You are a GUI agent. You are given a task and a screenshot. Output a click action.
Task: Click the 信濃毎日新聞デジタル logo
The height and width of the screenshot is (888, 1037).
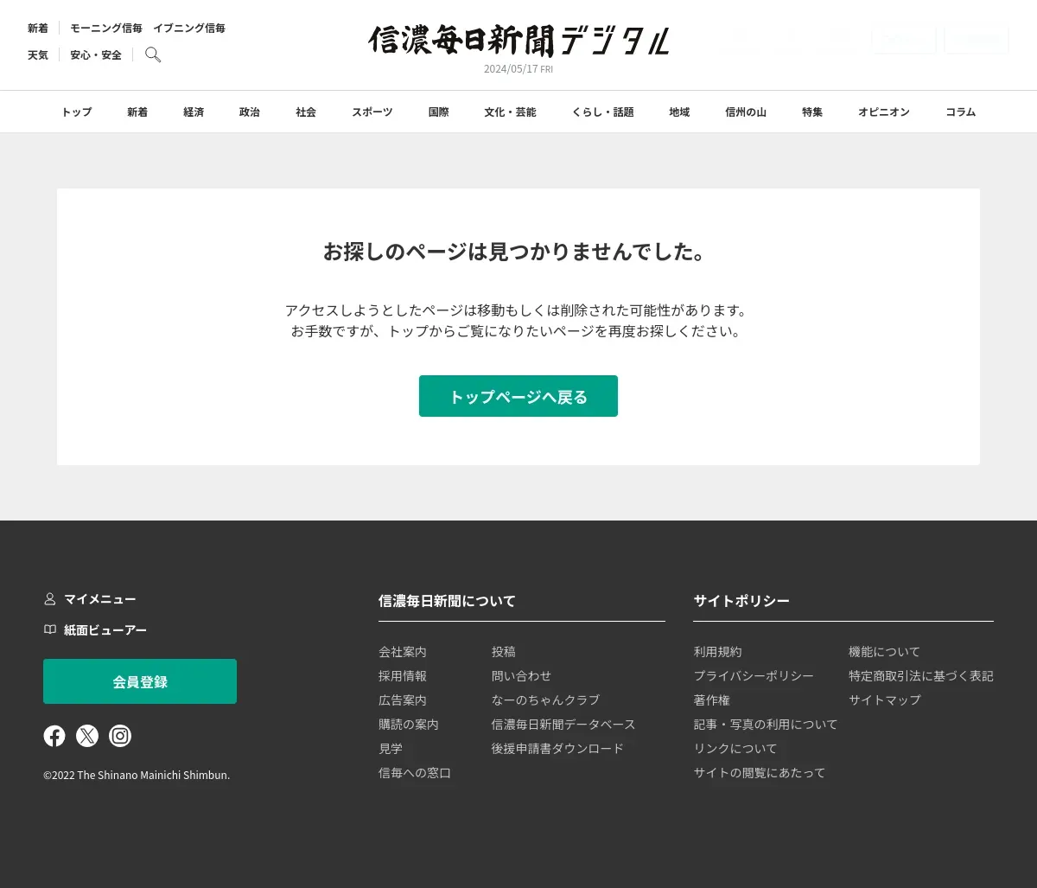(x=518, y=41)
